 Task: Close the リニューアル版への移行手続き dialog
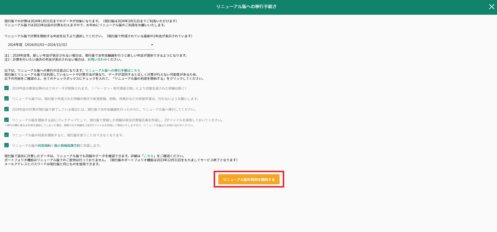pyautogui.click(x=492, y=7)
